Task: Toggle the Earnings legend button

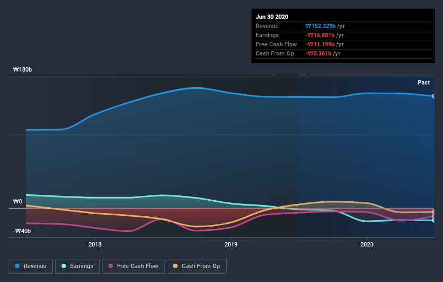Action: 77,266
